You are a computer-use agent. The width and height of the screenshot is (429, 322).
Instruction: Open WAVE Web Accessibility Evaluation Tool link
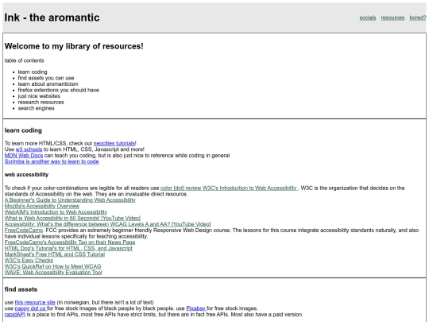(x=53, y=272)
